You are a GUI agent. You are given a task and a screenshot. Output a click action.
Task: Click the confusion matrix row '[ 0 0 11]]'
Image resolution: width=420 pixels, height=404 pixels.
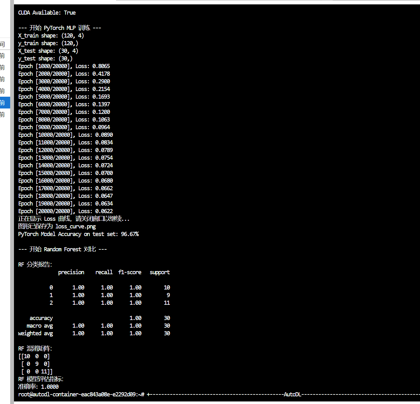tap(37, 372)
